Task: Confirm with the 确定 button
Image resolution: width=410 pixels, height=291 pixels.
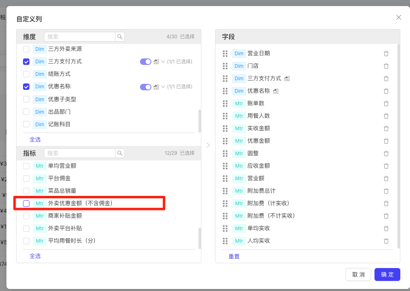Action: [387, 274]
